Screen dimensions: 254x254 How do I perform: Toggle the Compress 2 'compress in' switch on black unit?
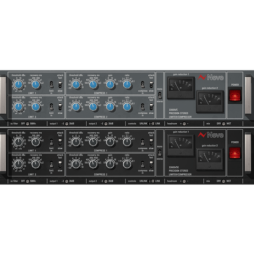tap(142, 165)
